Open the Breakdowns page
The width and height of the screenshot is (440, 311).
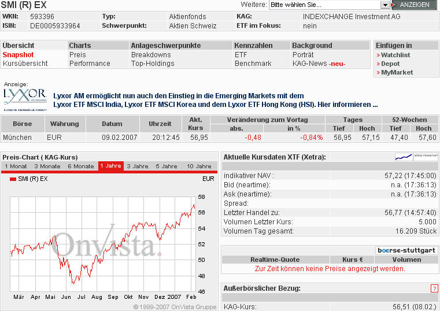pyautogui.click(x=151, y=55)
